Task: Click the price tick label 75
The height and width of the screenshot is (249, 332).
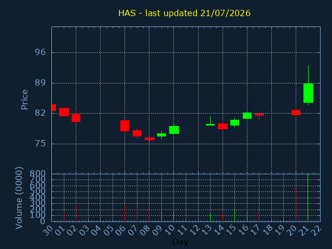Action: (x=40, y=144)
